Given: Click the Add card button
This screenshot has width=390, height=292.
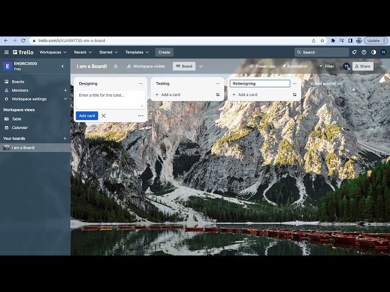Looking at the screenshot, I should (87, 116).
